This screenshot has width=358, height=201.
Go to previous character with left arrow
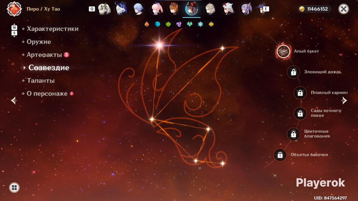[14, 100]
